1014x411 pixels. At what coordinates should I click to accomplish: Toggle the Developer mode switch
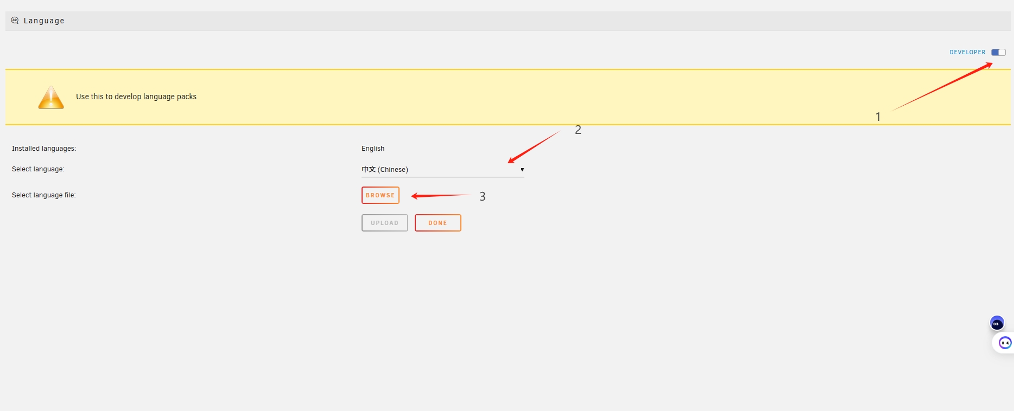(998, 53)
